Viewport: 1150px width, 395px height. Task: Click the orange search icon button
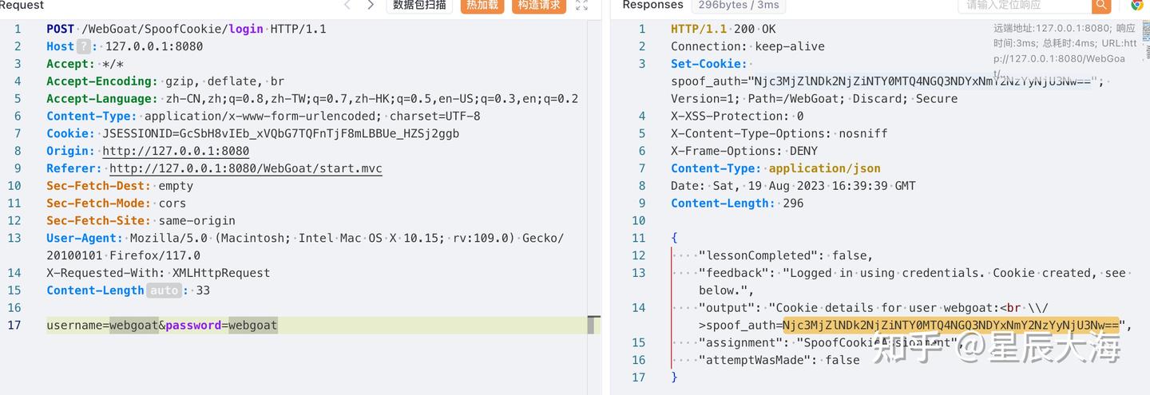point(1102,5)
